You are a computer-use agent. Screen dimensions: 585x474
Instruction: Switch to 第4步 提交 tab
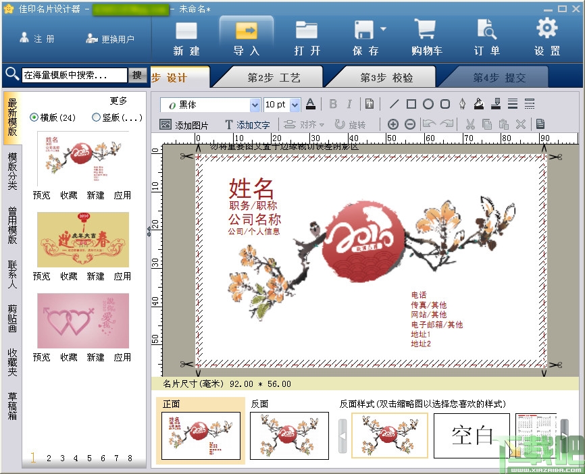coord(499,78)
